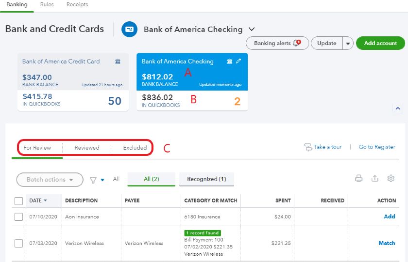The height and width of the screenshot is (262, 408).
Task: Expand the Bank of America Checking account dropdown
Action: click(x=252, y=29)
